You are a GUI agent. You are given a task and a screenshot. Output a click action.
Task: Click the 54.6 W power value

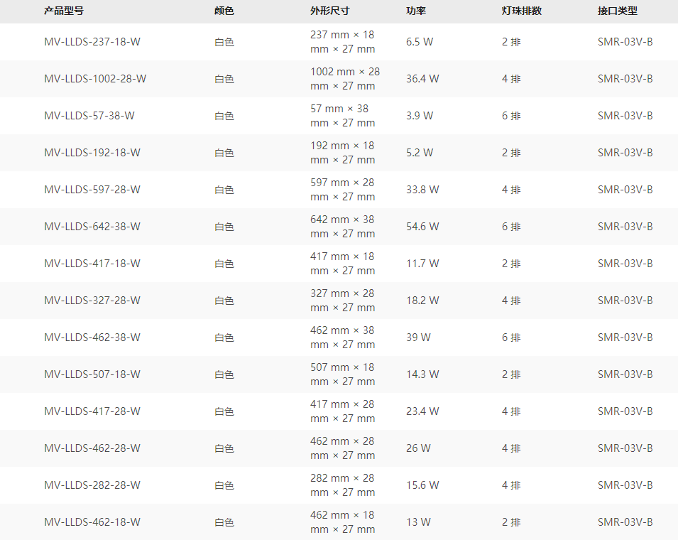[x=422, y=227]
